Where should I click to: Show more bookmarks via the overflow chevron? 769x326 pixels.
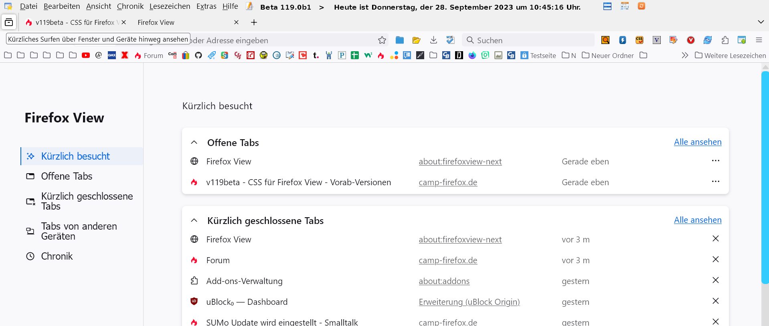pos(685,55)
